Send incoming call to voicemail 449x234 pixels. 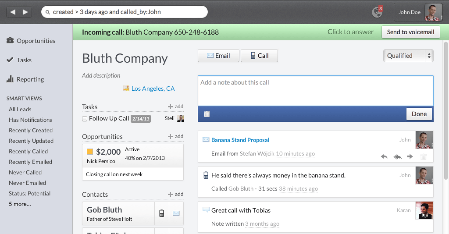[x=410, y=32]
